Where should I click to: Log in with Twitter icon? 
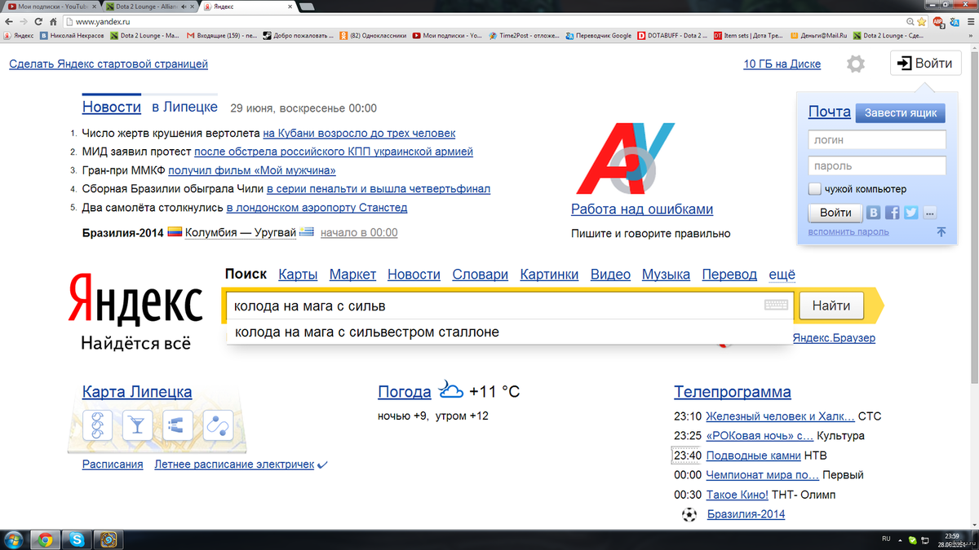(x=910, y=213)
